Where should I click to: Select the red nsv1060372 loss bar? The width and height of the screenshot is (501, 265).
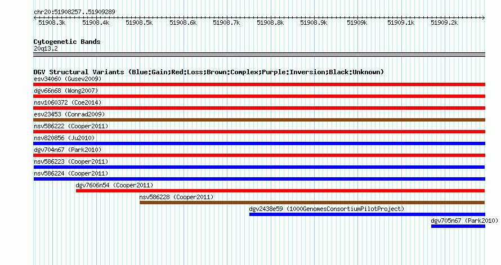tap(259, 108)
